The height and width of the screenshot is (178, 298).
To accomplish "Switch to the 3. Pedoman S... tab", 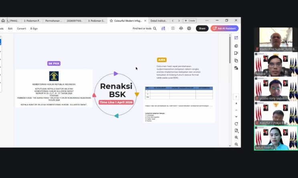I will pyautogui.click(x=97, y=20).
